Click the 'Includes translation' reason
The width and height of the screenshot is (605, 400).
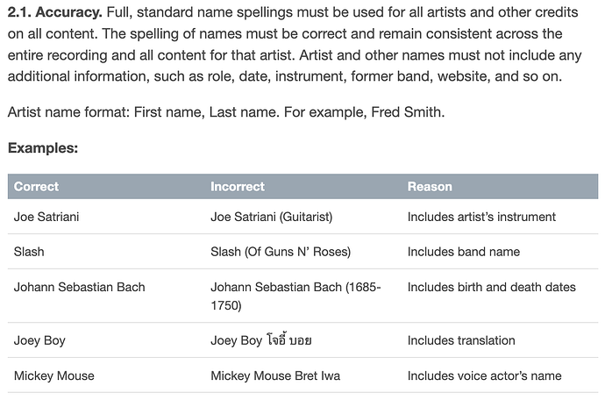pyautogui.click(x=461, y=340)
